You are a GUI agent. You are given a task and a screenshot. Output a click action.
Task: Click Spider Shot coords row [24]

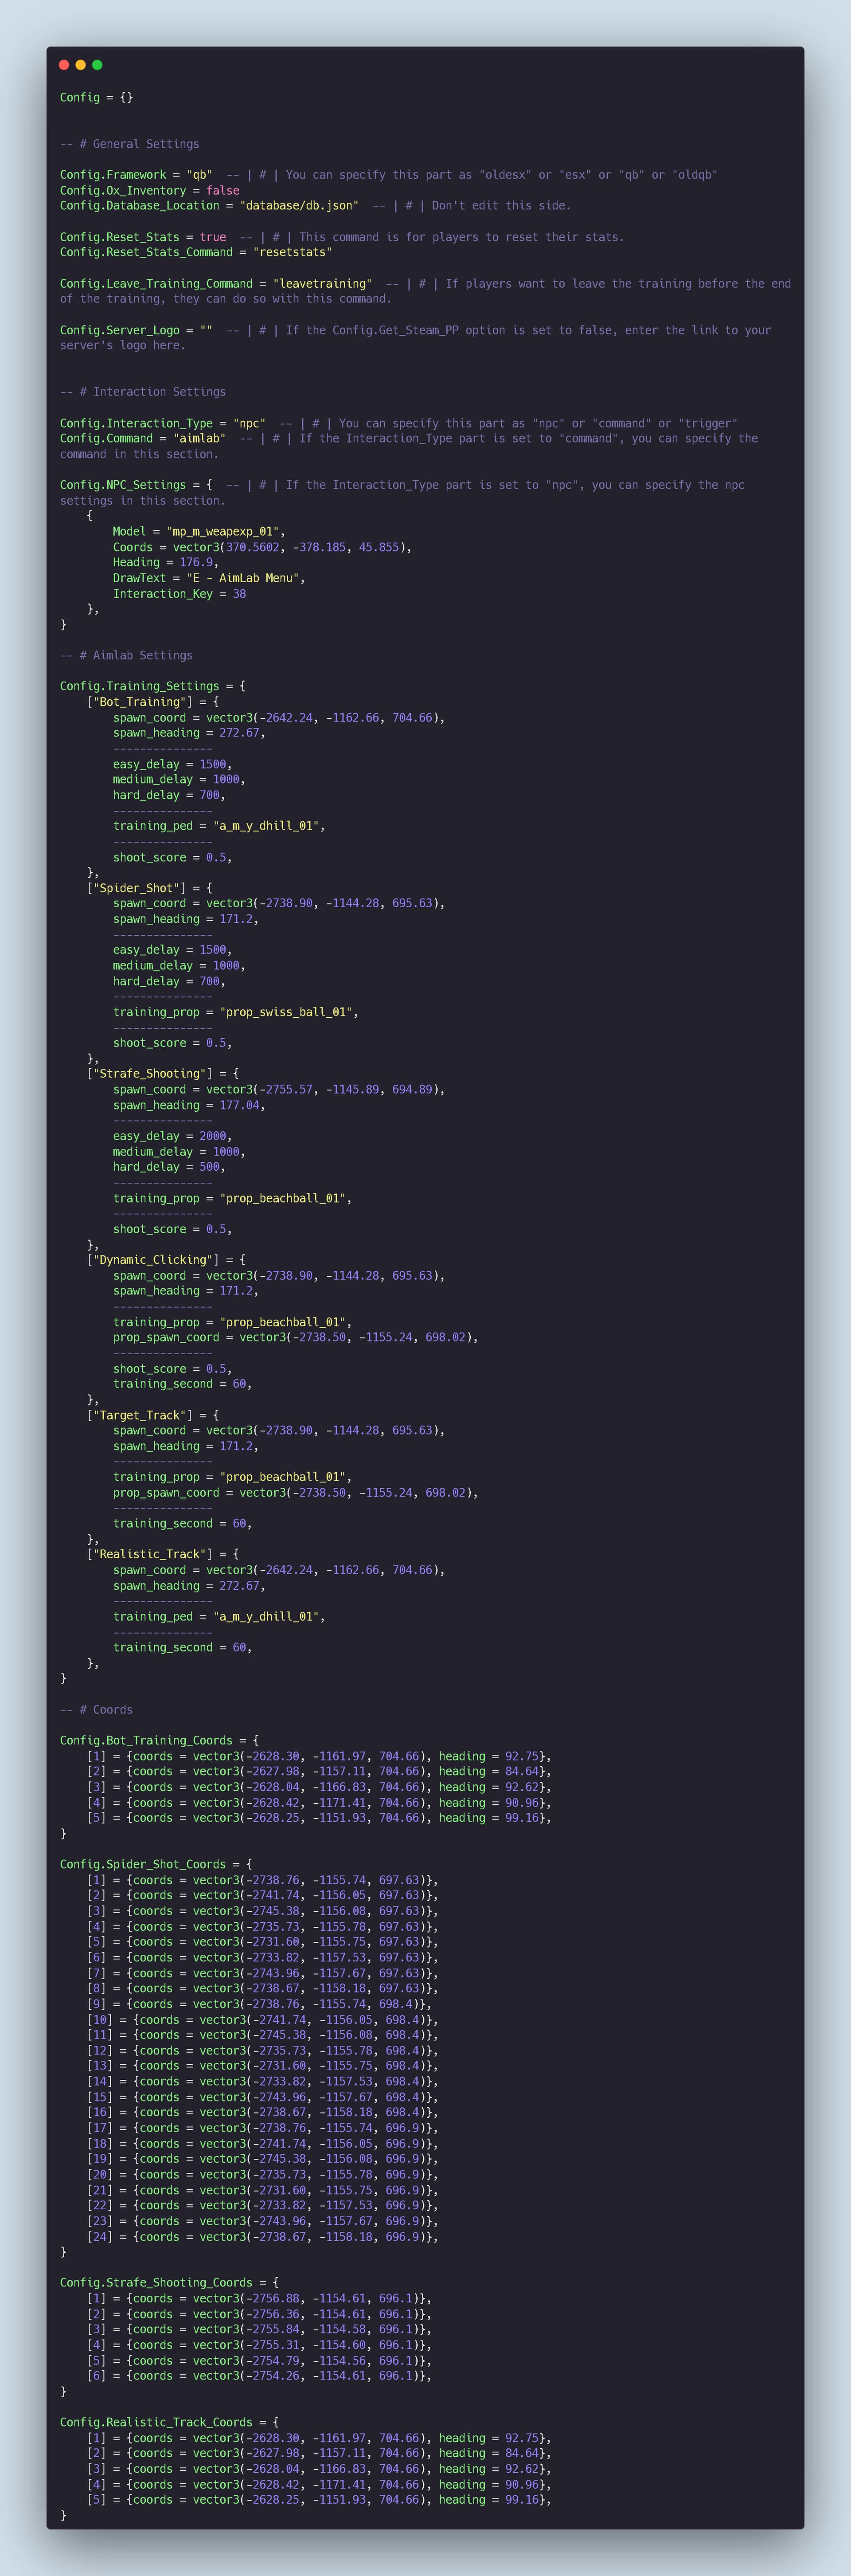tap(262, 2237)
